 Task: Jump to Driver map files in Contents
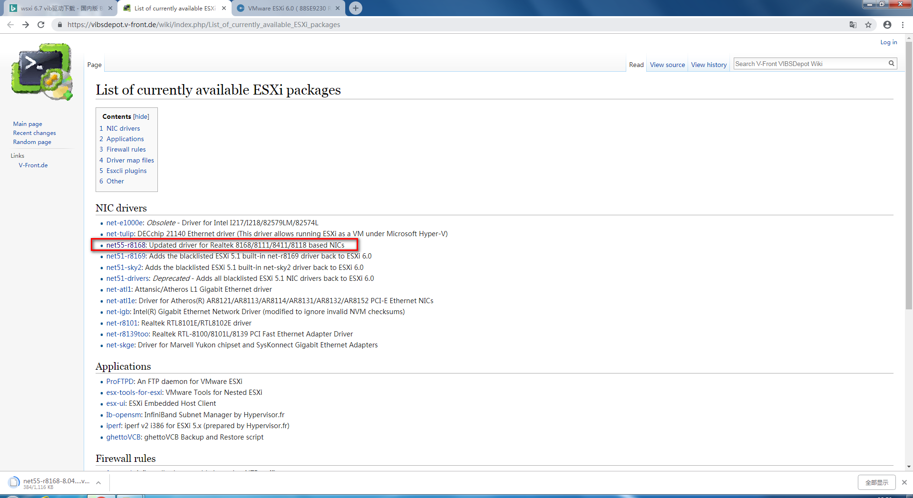[130, 160]
